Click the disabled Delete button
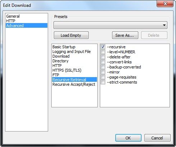Screen dimensions: 176x147 pos(154,35)
